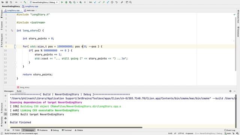Click LongStory.cpp breadcrumb in navigation bar
This screenshot has height=135, width=240.
tap(30, 6)
